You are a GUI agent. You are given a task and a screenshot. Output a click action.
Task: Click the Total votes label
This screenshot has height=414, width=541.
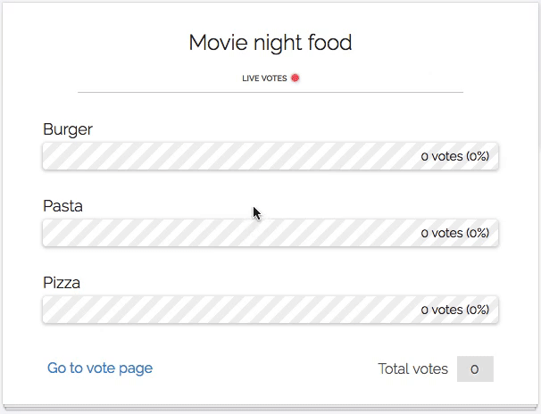[x=413, y=368]
